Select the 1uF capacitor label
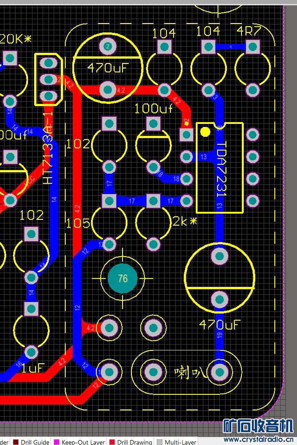Viewport: 297px width, 445px height. 33,368
